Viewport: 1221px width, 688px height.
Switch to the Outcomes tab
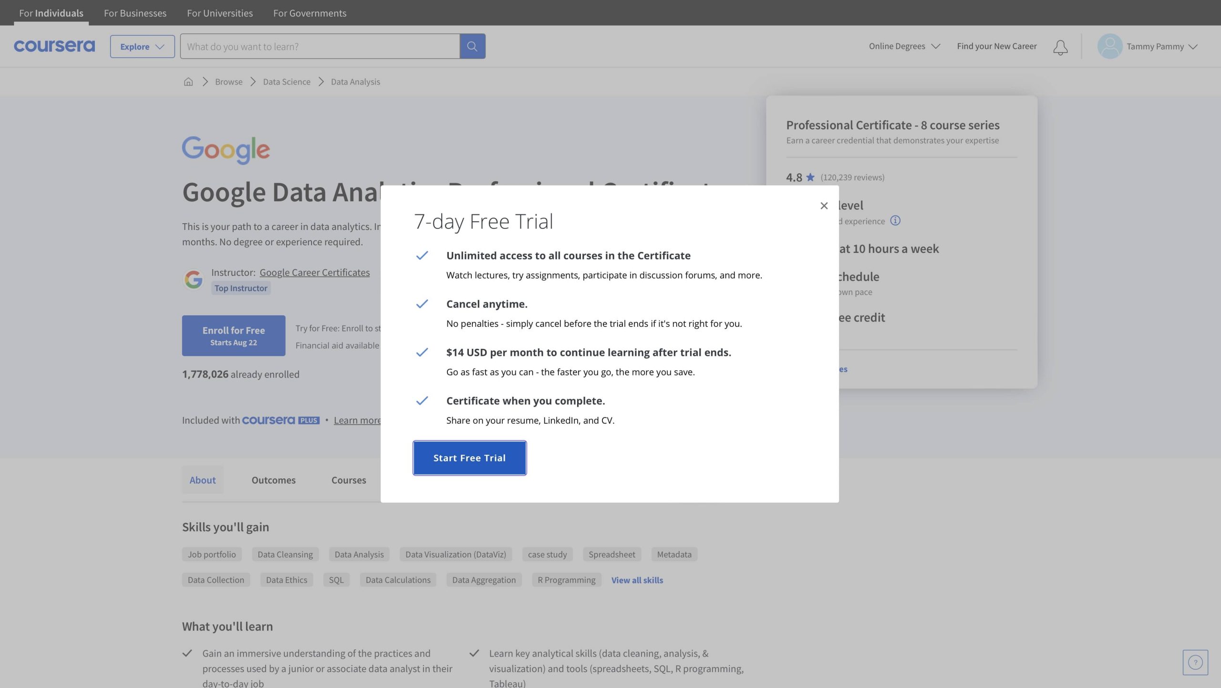pyautogui.click(x=273, y=480)
